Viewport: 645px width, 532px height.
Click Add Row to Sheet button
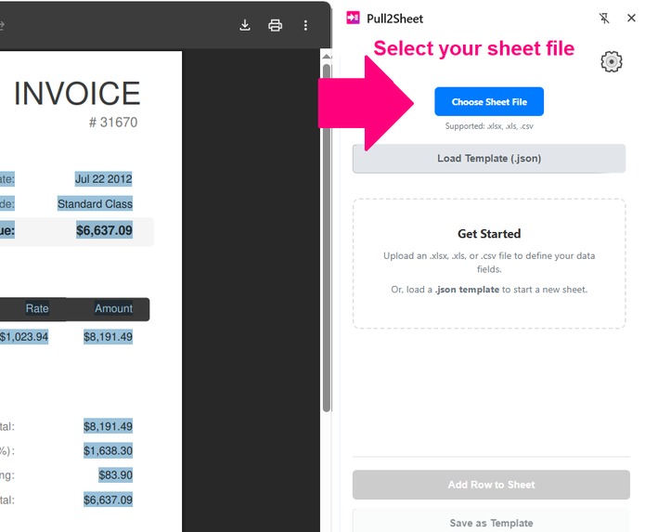(x=491, y=485)
